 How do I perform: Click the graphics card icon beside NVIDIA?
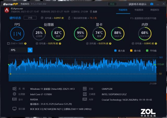click(x=14, y=99)
